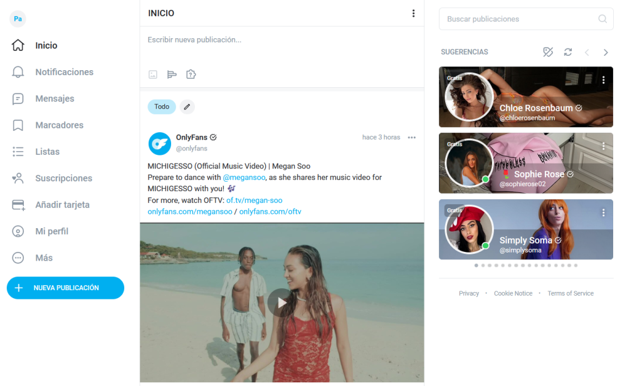
Task: Hide free suggestions with the eye-off icon
Action: point(547,53)
